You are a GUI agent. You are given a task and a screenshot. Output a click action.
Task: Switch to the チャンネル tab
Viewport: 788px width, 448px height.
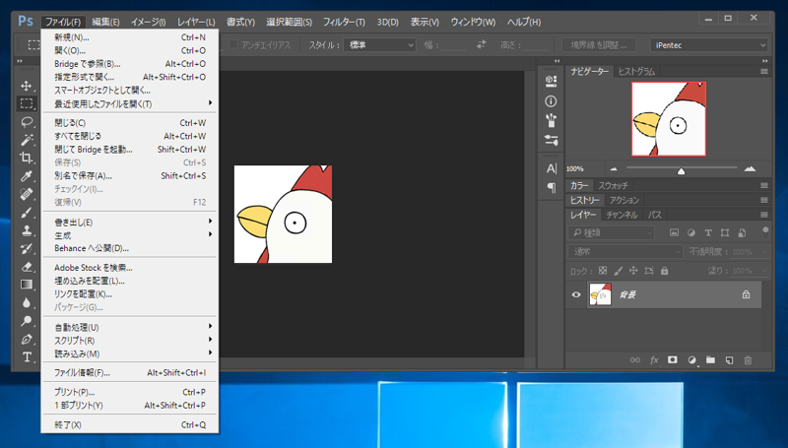pos(621,215)
